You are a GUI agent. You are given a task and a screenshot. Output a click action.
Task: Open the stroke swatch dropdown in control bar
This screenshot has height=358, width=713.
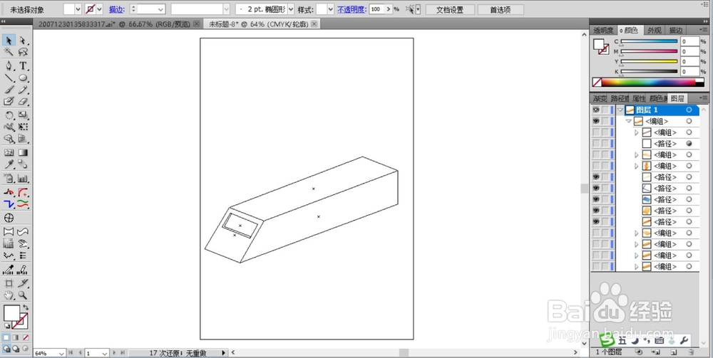(x=100, y=9)
